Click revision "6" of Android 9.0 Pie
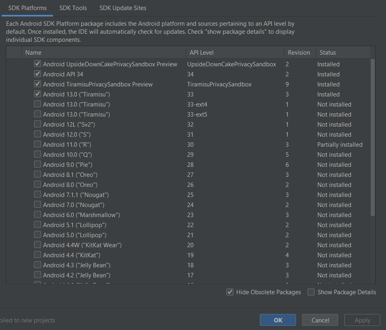The image size is (386, 330). (x=287, y=164)
